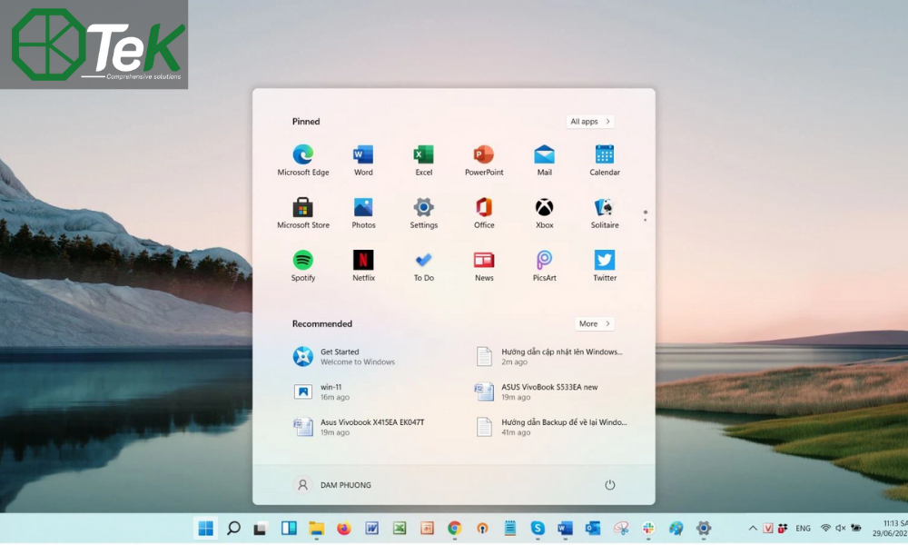Open File Explorer from the taskbar
The height and width of the screenshot is (545, 908).
pyautogui.click(x=316, y=528)
